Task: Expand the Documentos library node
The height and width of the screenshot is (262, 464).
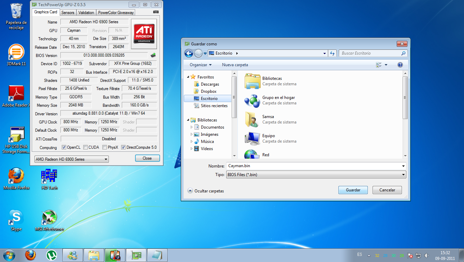Action: point(191,127)
